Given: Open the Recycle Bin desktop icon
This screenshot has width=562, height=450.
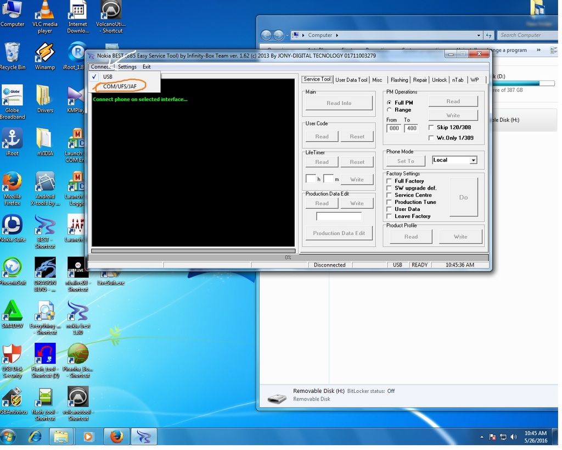Looking at the screenshot, I should coord(12,54).
